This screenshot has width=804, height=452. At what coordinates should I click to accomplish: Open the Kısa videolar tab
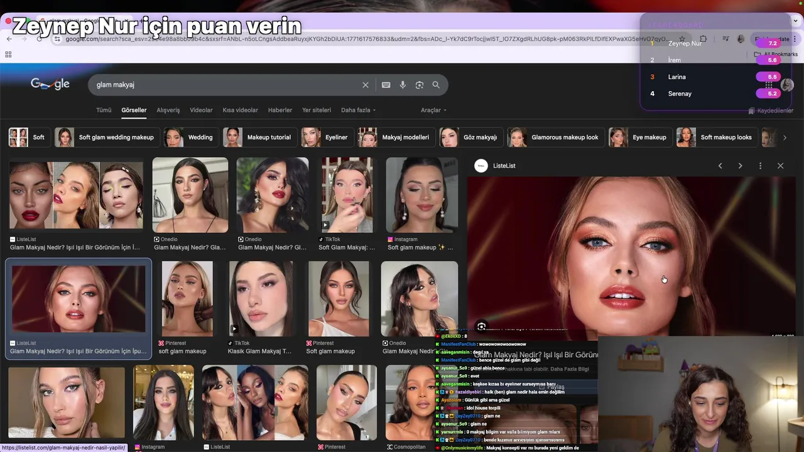(240, 110)
